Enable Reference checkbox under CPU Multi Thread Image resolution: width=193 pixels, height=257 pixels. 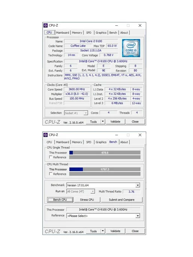click(x=51, y=174)
